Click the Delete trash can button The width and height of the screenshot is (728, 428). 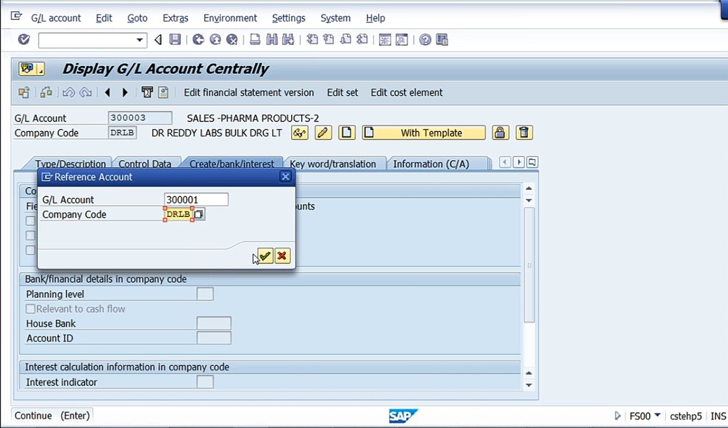coord(524,133)
